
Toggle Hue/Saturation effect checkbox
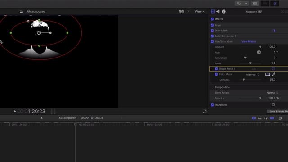(x=212, y=42)
